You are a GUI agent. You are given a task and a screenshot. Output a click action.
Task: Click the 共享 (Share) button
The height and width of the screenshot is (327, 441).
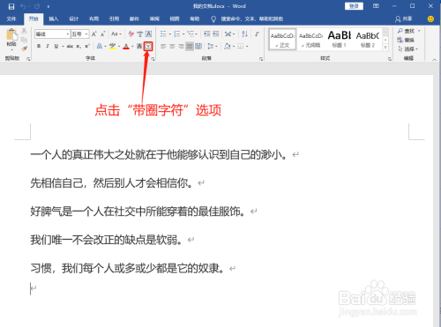tap(404, 19)
